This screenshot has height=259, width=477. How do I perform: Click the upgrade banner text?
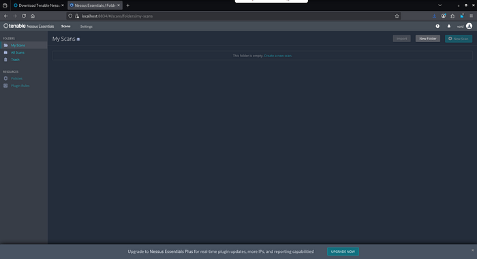[221, 252]
